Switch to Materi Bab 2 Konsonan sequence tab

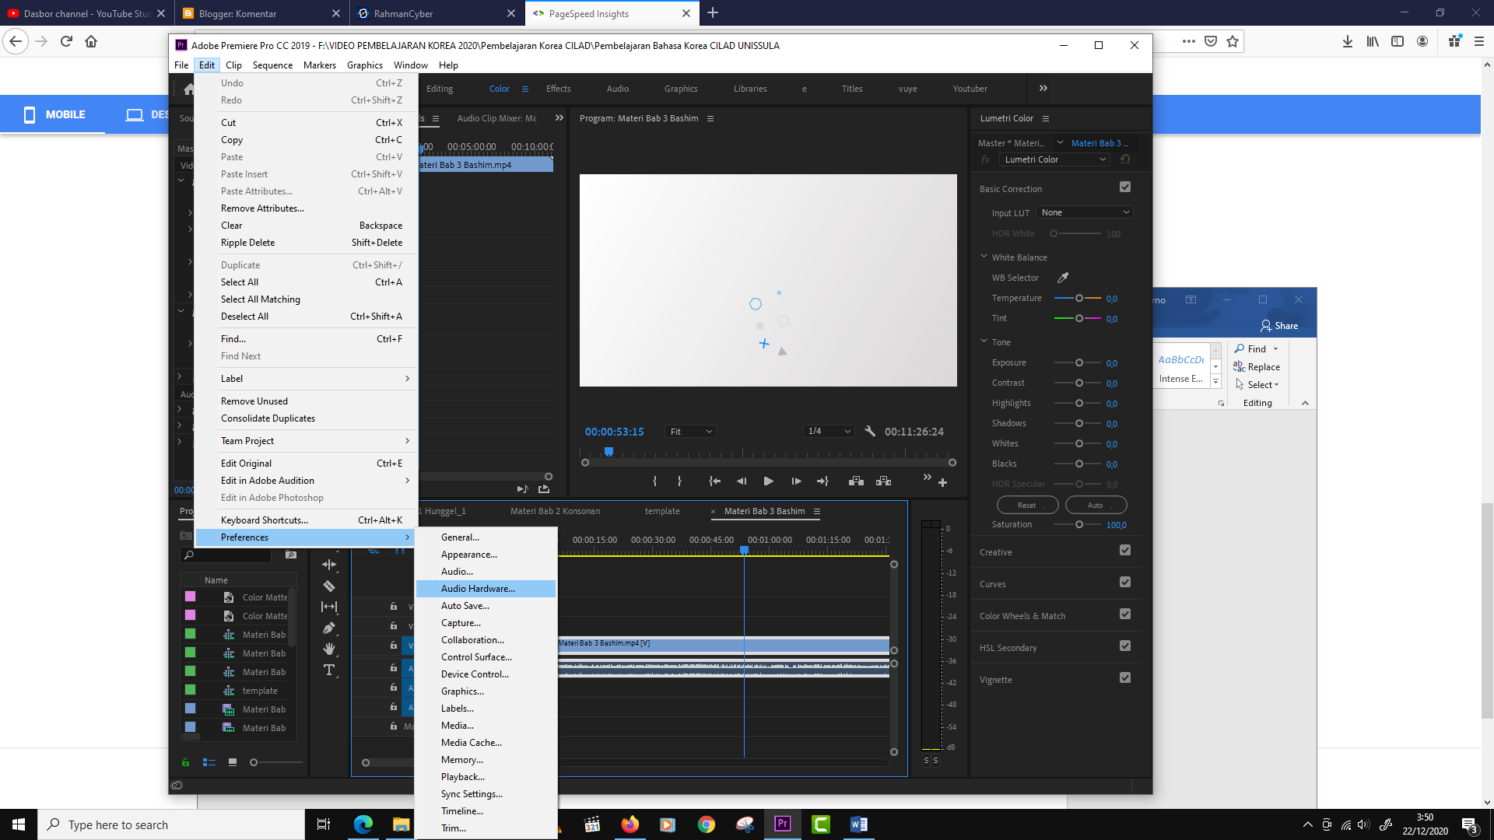click(555, 511)
